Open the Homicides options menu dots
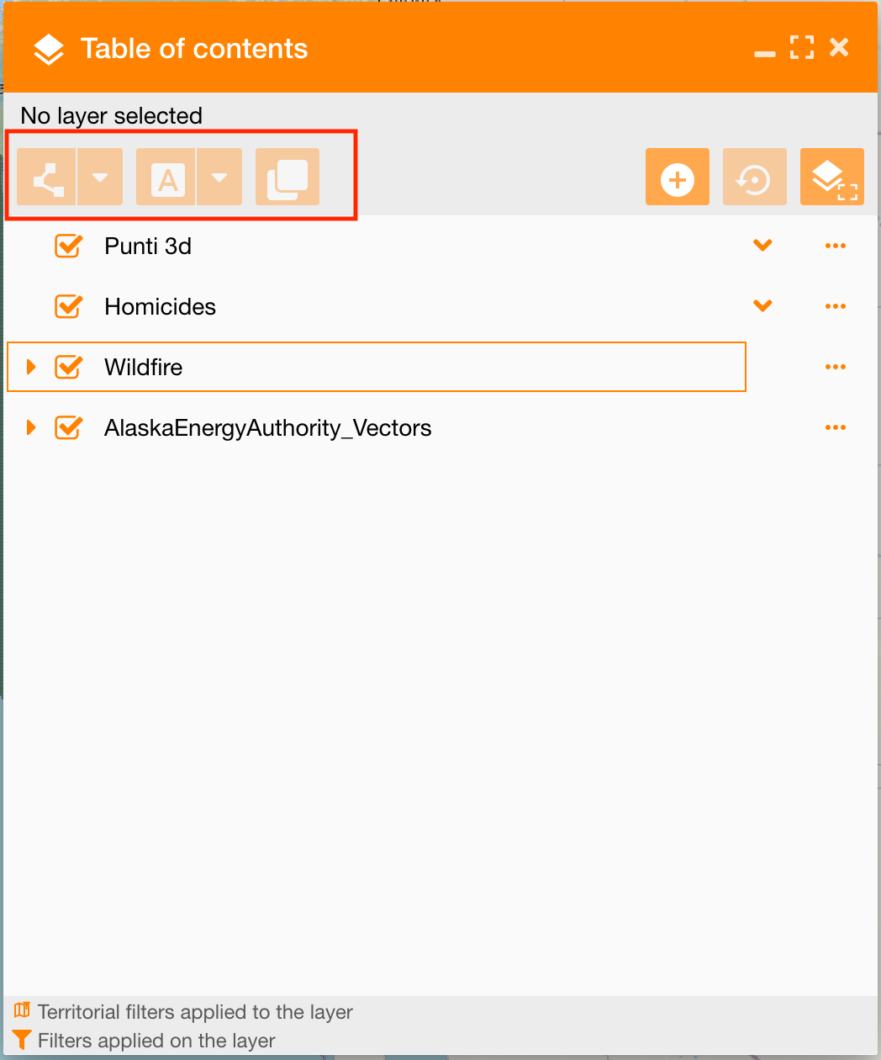The width and height of the screenshot is (881, 1060). coord(836,306)
